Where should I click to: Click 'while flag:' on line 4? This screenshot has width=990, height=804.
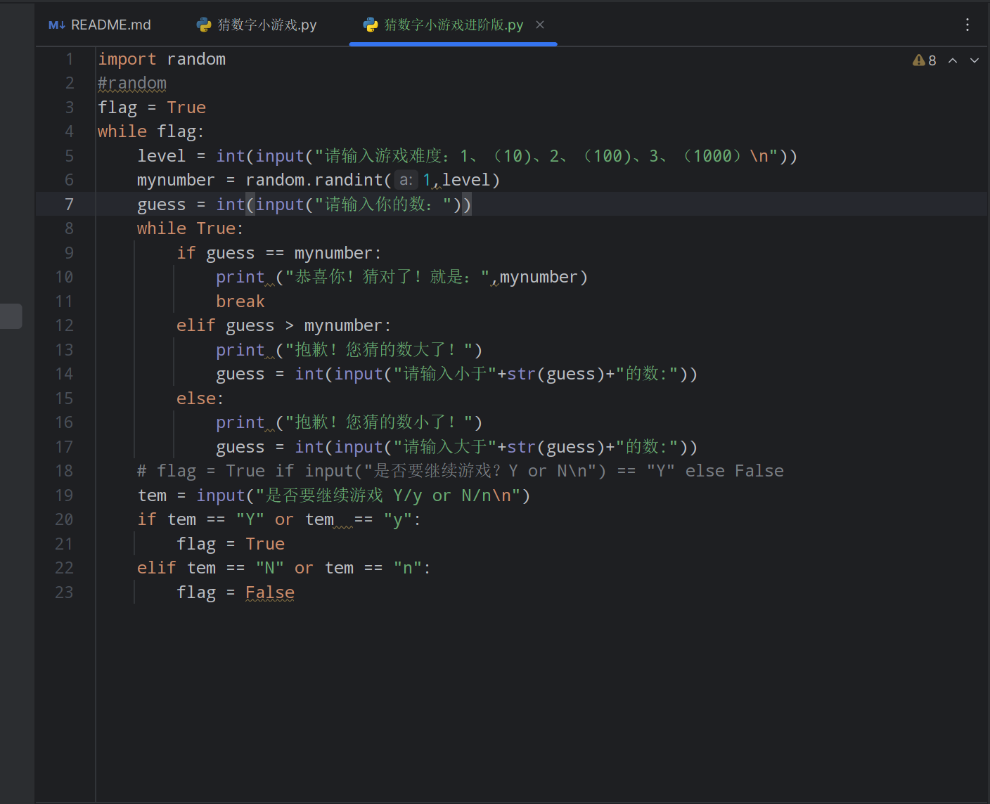[150, 131]
